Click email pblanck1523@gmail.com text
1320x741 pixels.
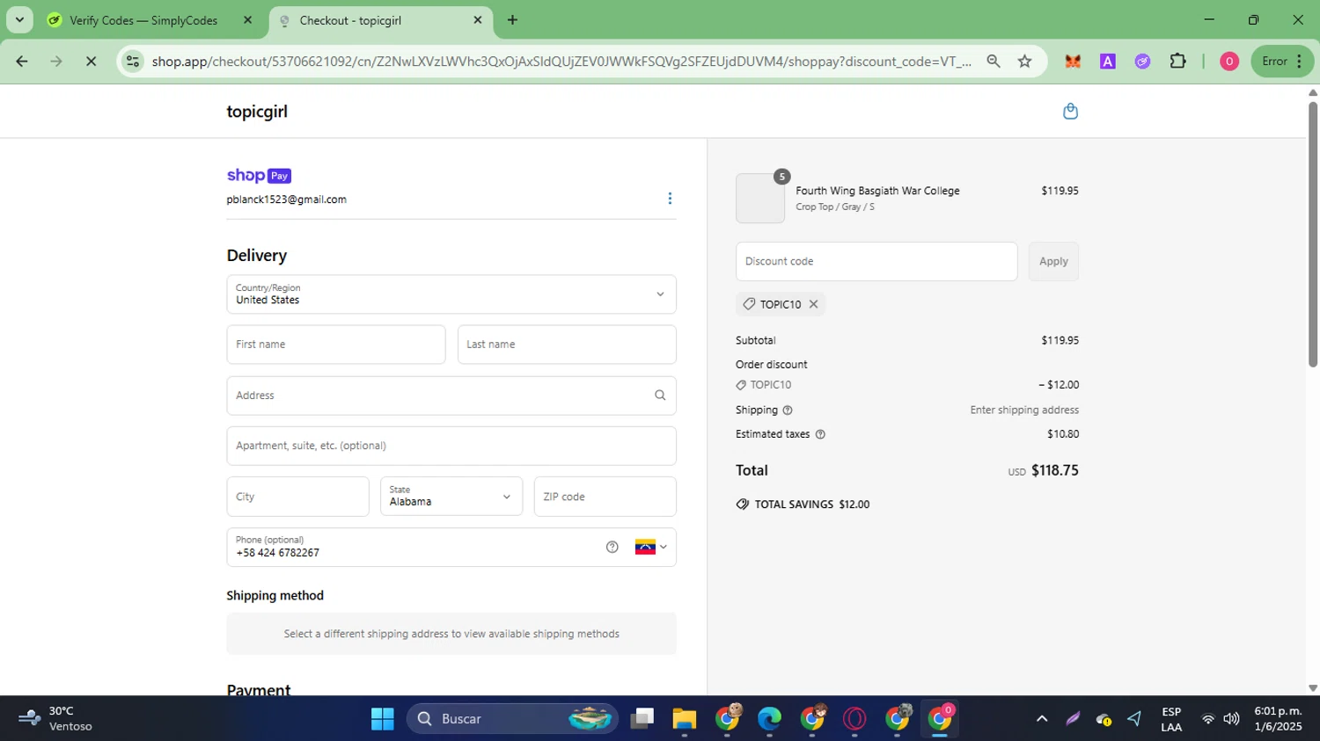[x=287, y=200]
